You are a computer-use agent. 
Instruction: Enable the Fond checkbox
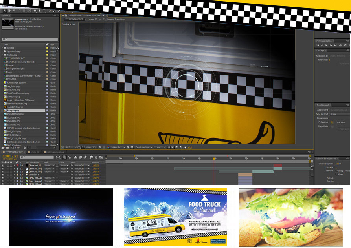pos(336,174)
